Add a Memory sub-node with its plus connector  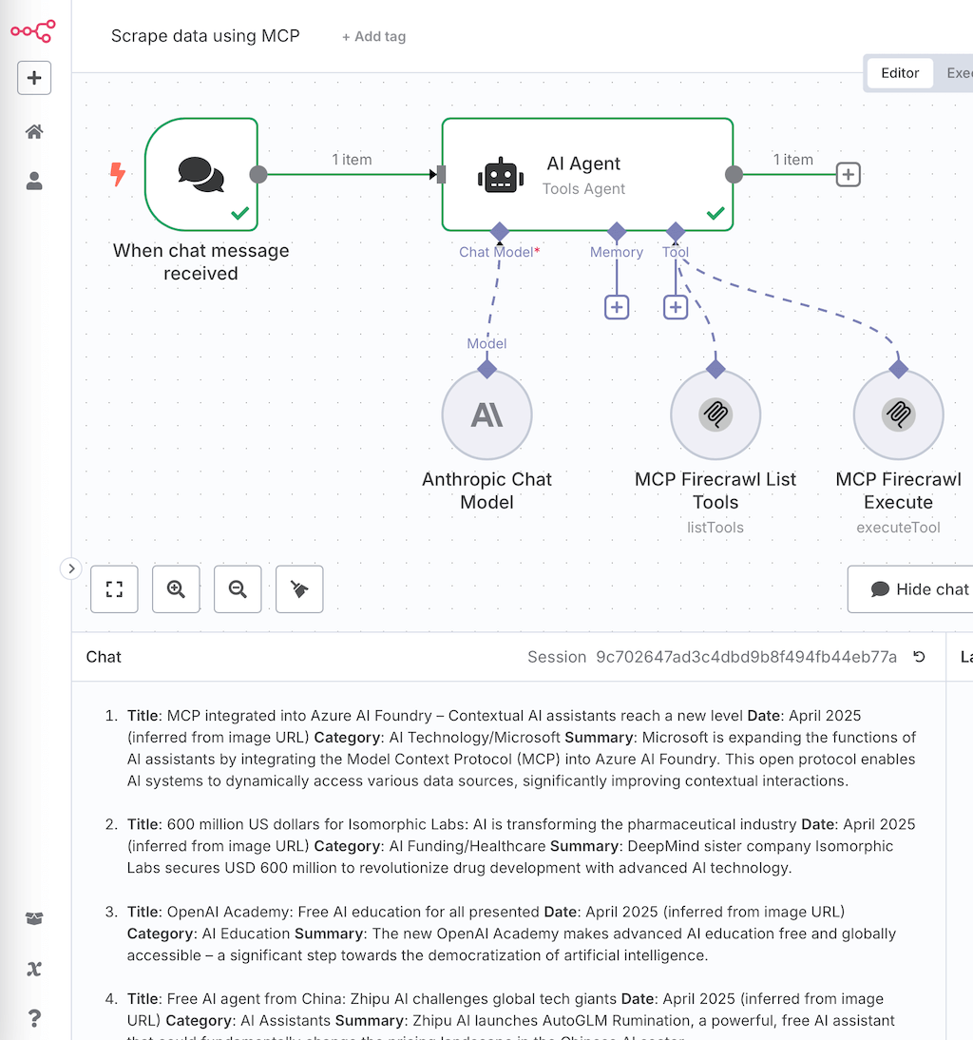617,307
